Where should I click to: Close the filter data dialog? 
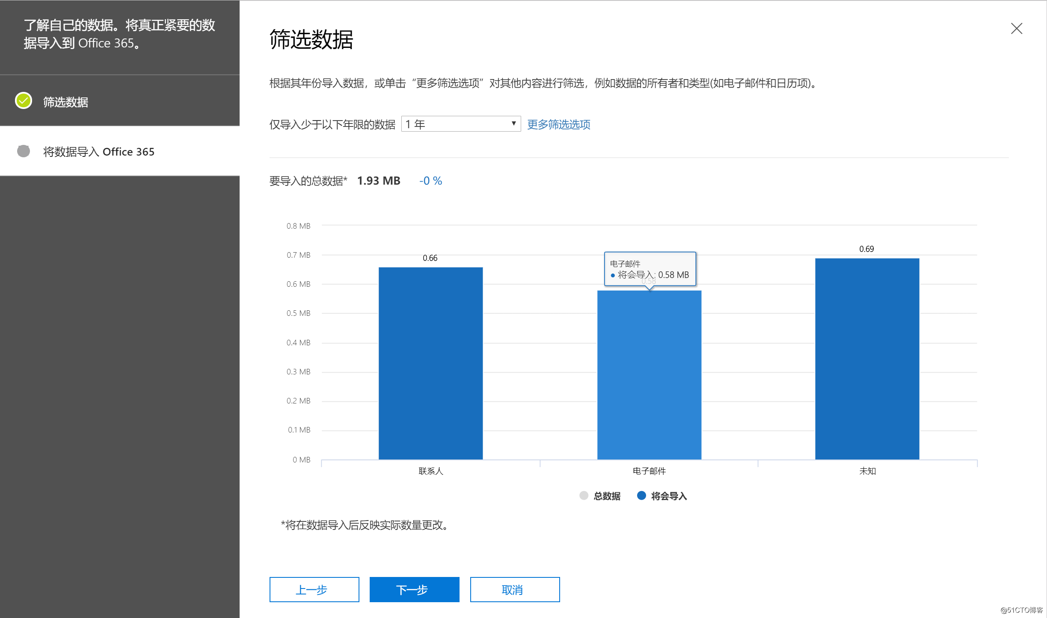tap(1016, 29)
